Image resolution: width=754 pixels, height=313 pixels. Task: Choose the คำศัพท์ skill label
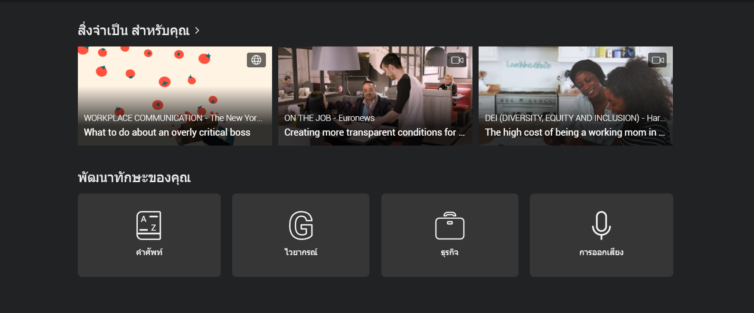pos(149,252)
